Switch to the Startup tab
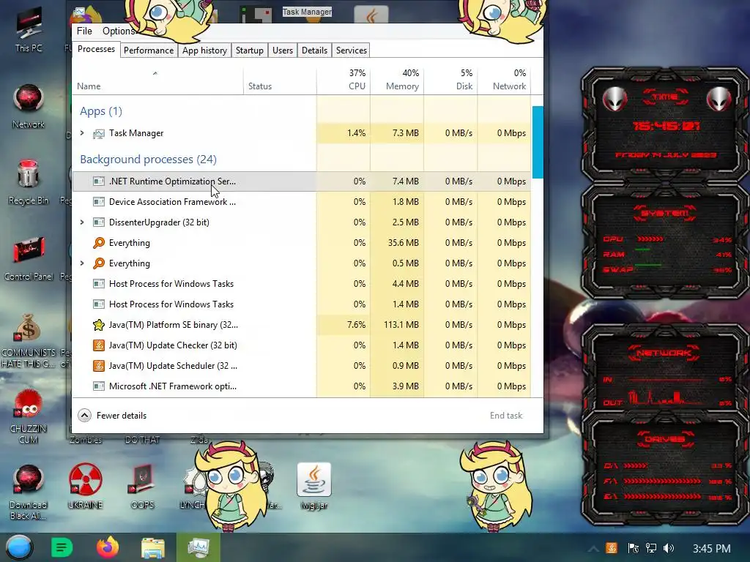This screenshot has width=750, height=562. [x=249, y=50]
